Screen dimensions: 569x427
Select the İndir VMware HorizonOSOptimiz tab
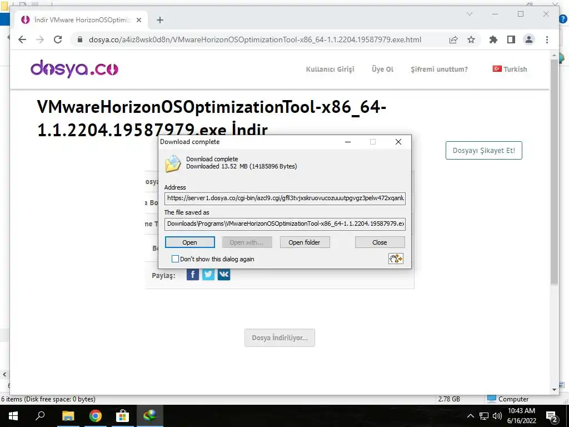[x=81, y=20]
